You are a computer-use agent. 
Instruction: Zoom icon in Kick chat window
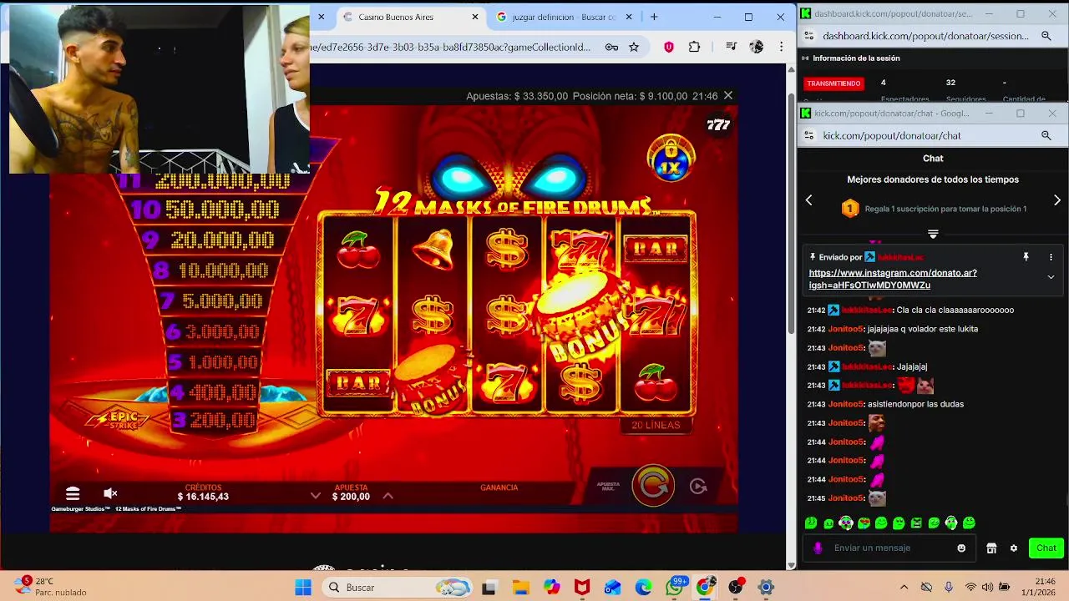coord(1046,135)
